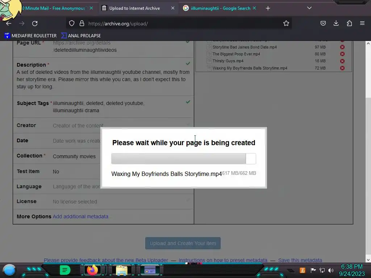
Task: Open the purple window taskbar app
Action: (x=150, y=270)
